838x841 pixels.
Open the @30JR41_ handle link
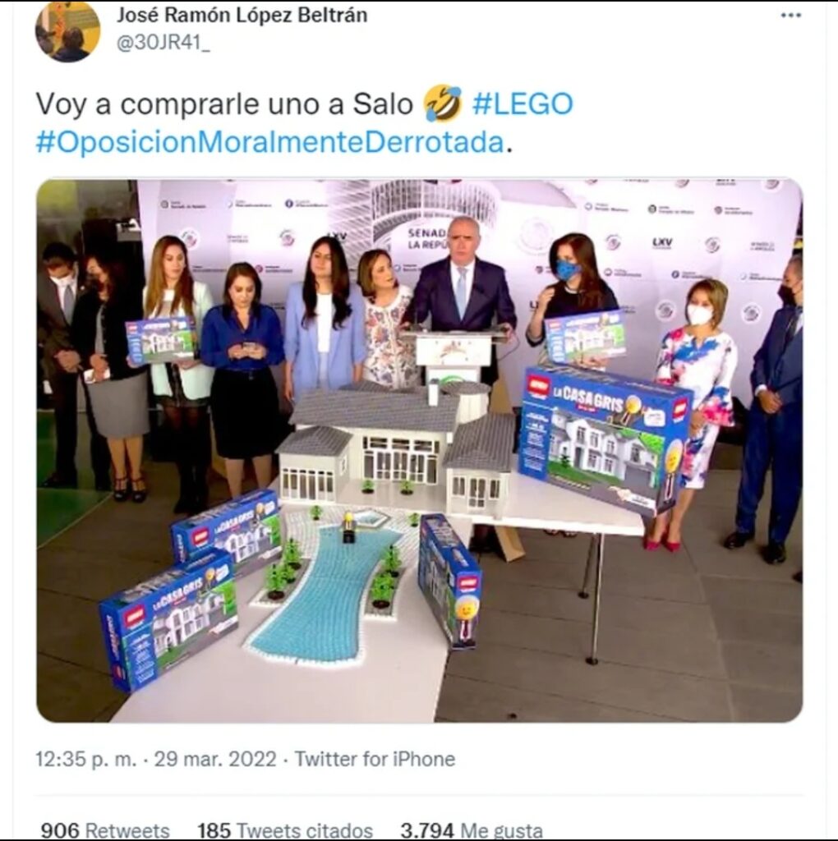[x=163, y=43]
